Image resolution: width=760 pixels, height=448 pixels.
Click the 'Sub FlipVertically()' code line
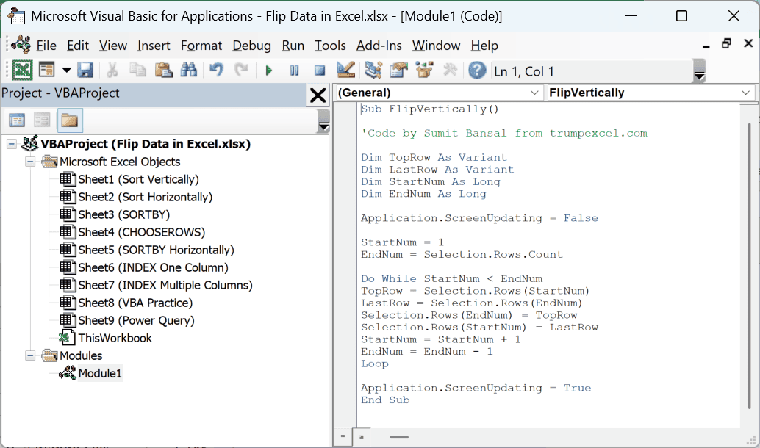[x=429, y=109]
